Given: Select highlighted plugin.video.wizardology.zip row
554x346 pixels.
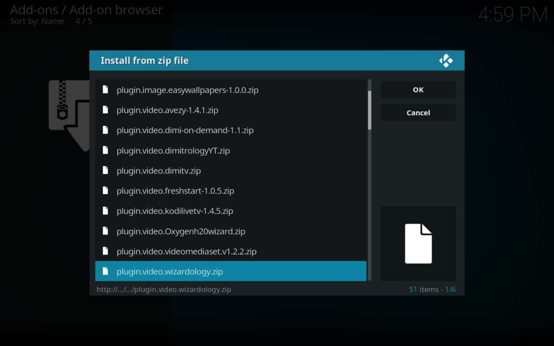Looking at the screenshot, I should click(x=230, y=271).
